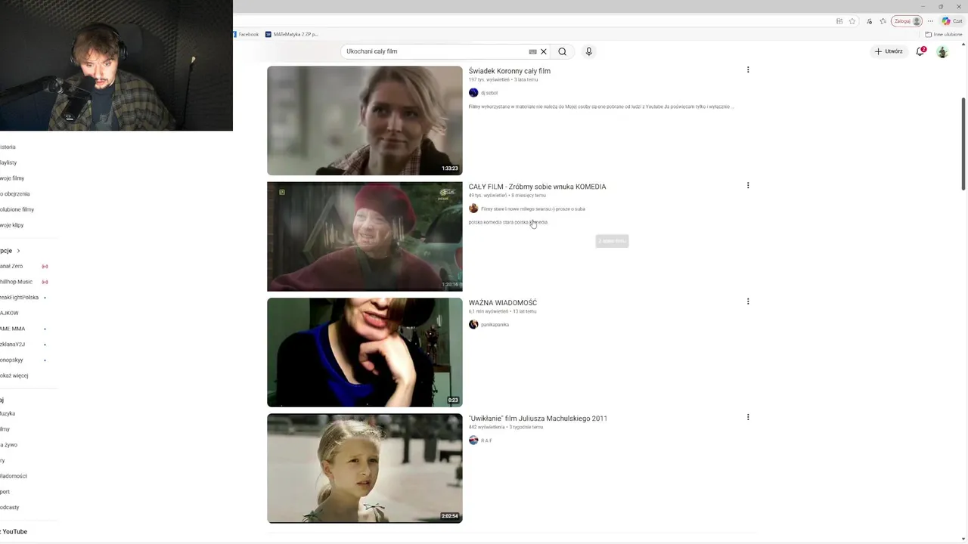Open Wiadomości in explore section
The width and height of the screenshot is (968, 544).
[14, 476]
